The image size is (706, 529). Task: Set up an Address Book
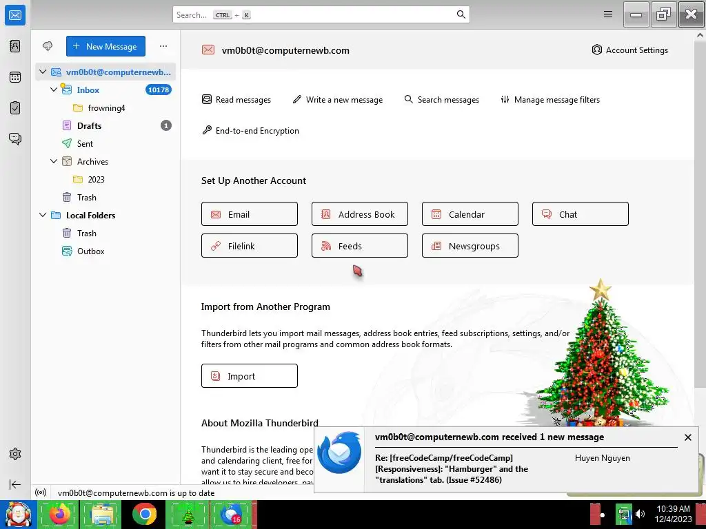360,214
